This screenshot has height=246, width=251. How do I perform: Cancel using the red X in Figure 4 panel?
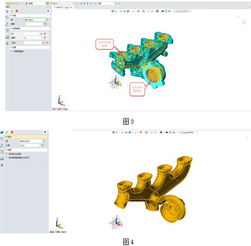[12, 132]
